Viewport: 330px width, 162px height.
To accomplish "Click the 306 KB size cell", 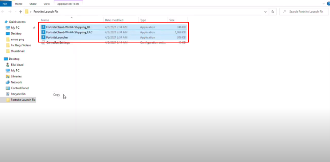I will (181, 38).
